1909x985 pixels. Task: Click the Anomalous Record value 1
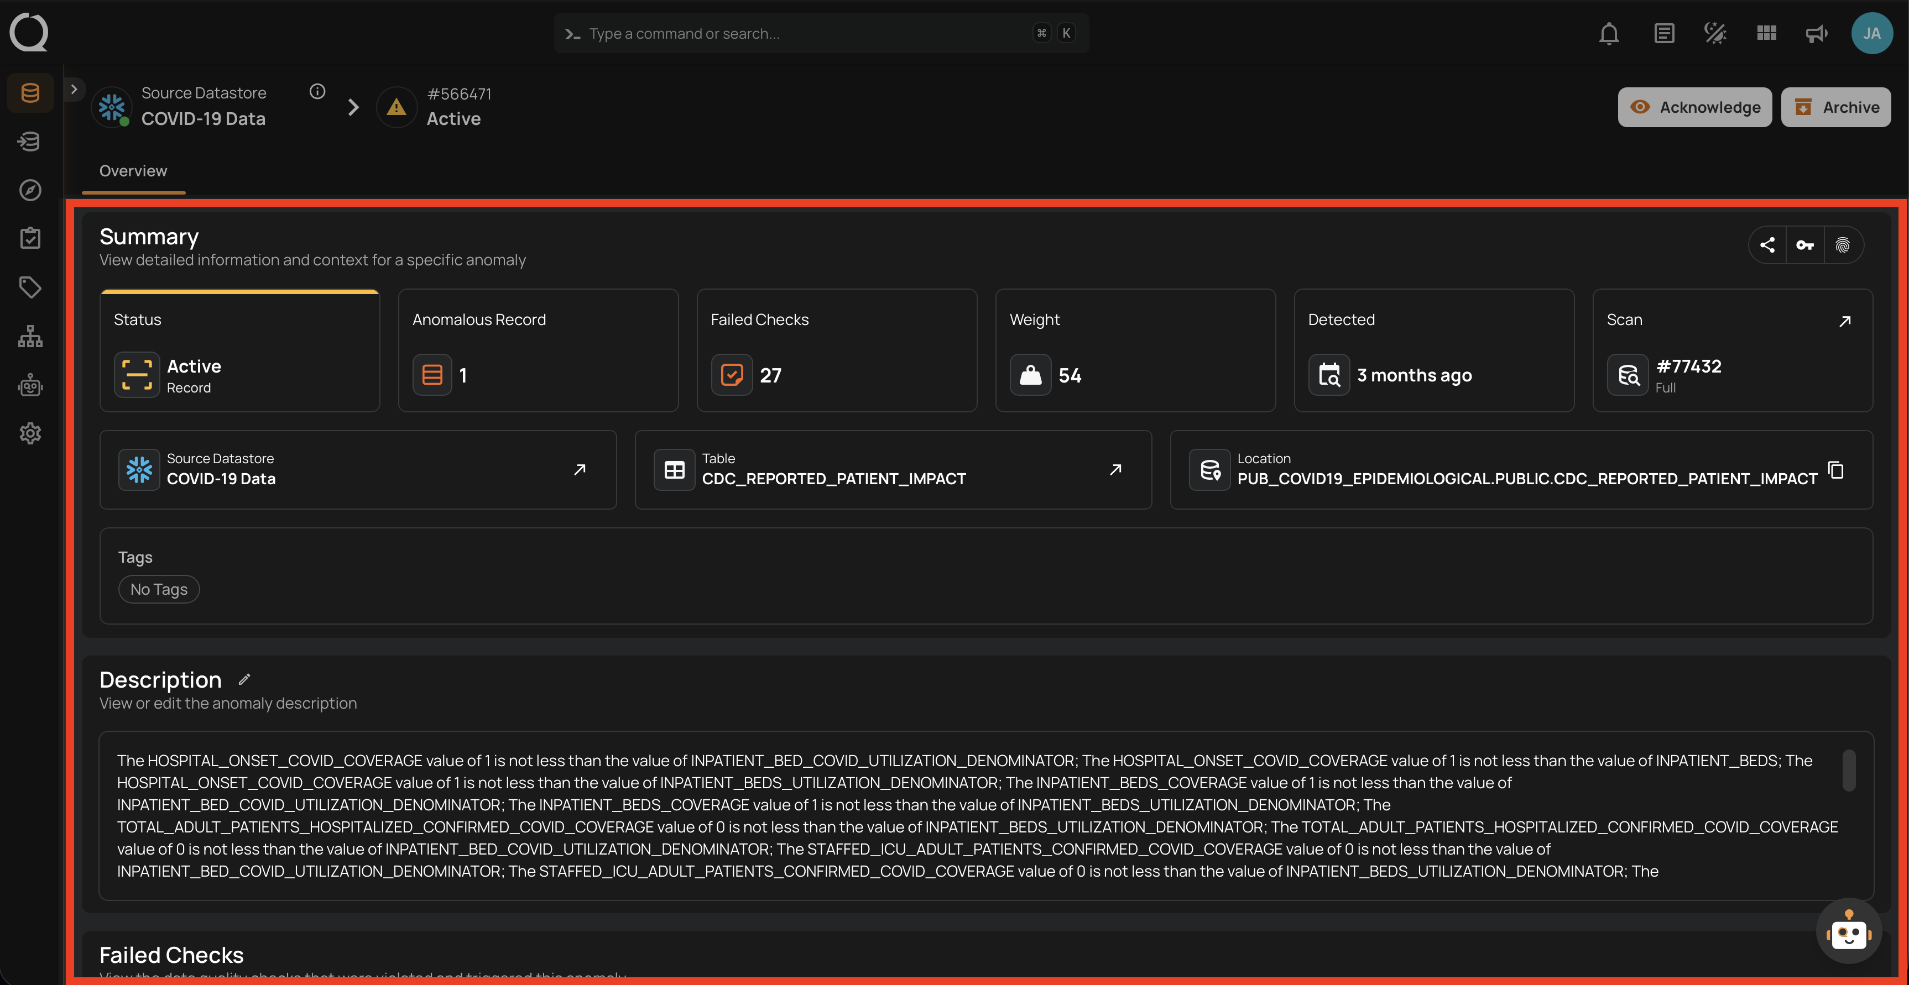(463, 375)
